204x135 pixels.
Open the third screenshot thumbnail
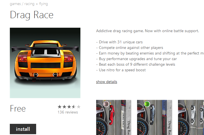[191, 117]
